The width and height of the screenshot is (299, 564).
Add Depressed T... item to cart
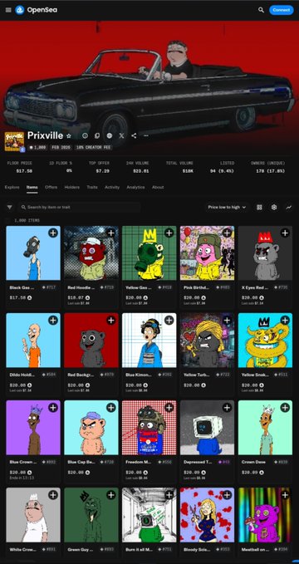(227, 408)
